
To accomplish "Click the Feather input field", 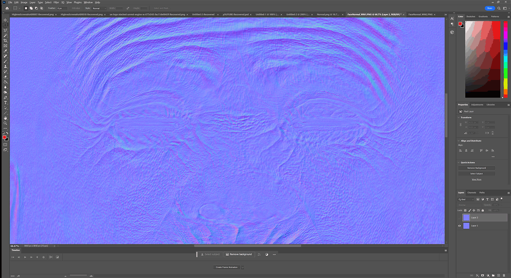I will [x=62, y=8].
